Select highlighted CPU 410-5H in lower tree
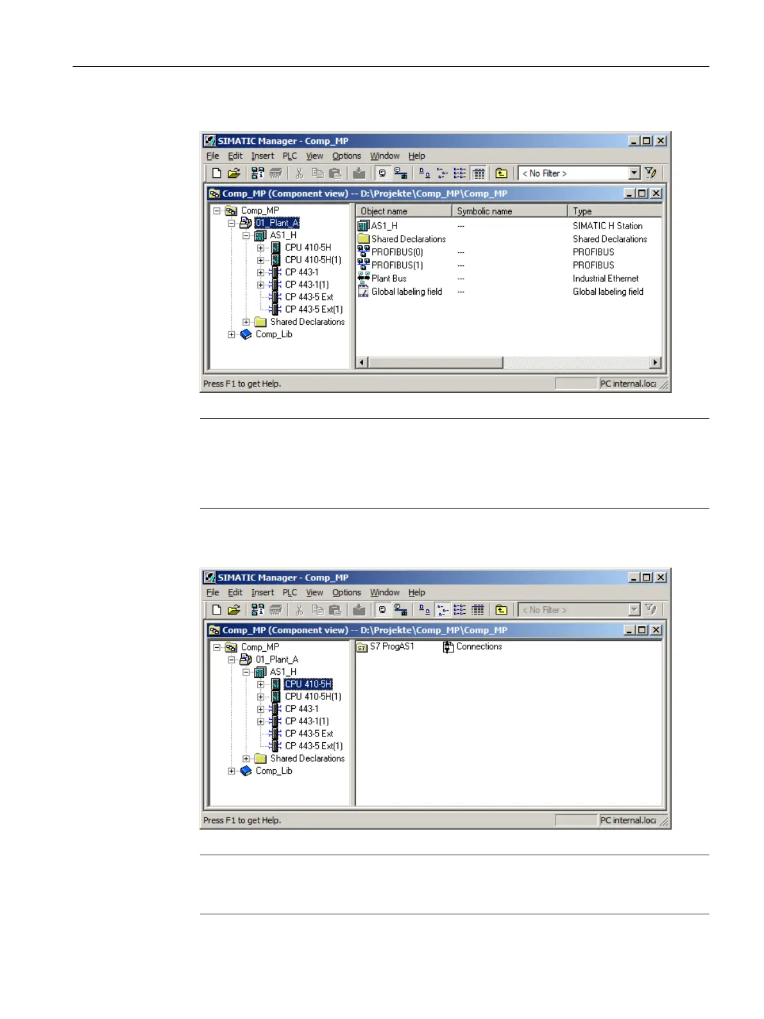Viewport: 764px width, 1019px height. pos(308,684)
